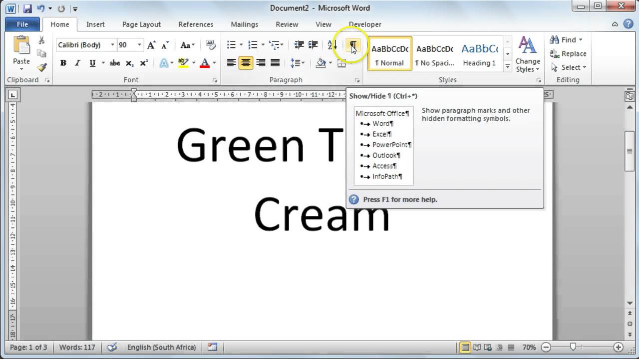639x359 pixels.
Task: Click Clear Formatting icon
Action: pyautogui.click(x=211, y=45)
